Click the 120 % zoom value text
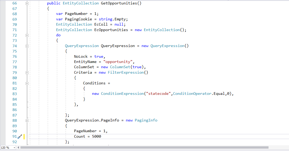This screenshot has width=289, height=151. tap(5, 147)
